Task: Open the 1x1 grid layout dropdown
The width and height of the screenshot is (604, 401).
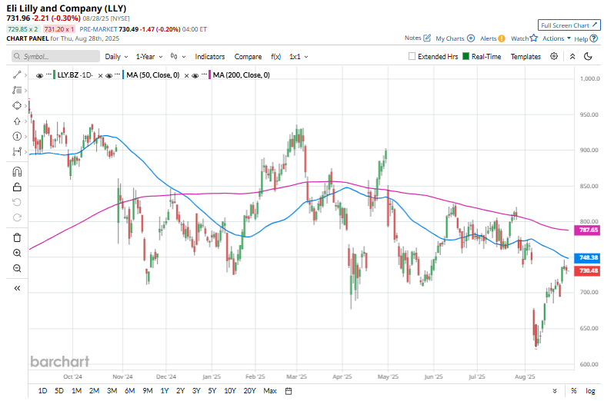Action: click(x=299, y=57)
